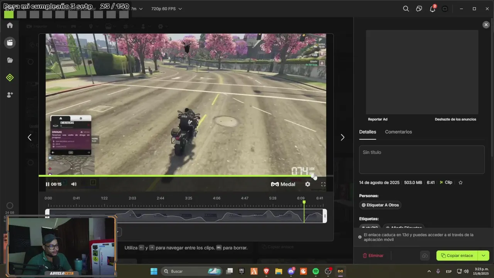The image size is (494, 278).
Task: Pause the clip playback
Action: (x=47, y=184)
